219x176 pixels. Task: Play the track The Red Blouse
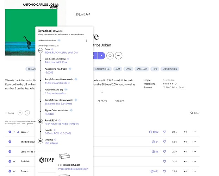(x=10, y=142)
